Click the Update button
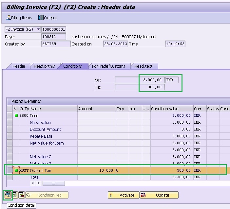The image size is (230, 209). [159, 195]
